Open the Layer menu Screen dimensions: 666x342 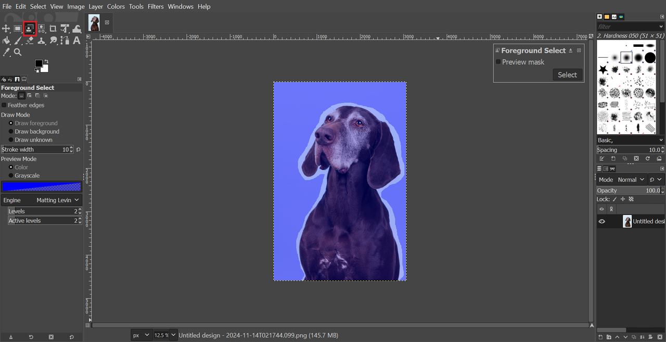(x=96, y=6)
